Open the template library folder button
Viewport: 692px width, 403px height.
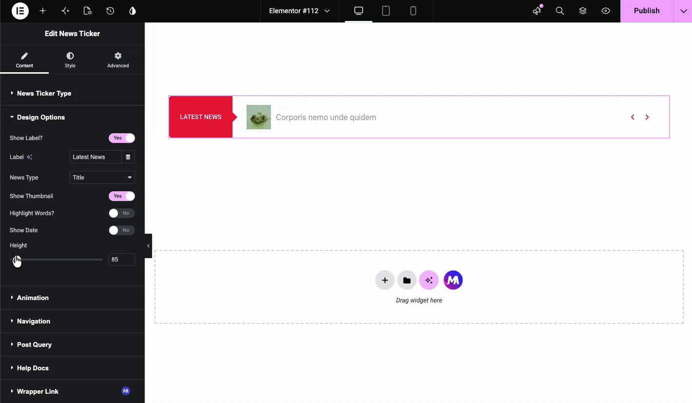point(407,280)
